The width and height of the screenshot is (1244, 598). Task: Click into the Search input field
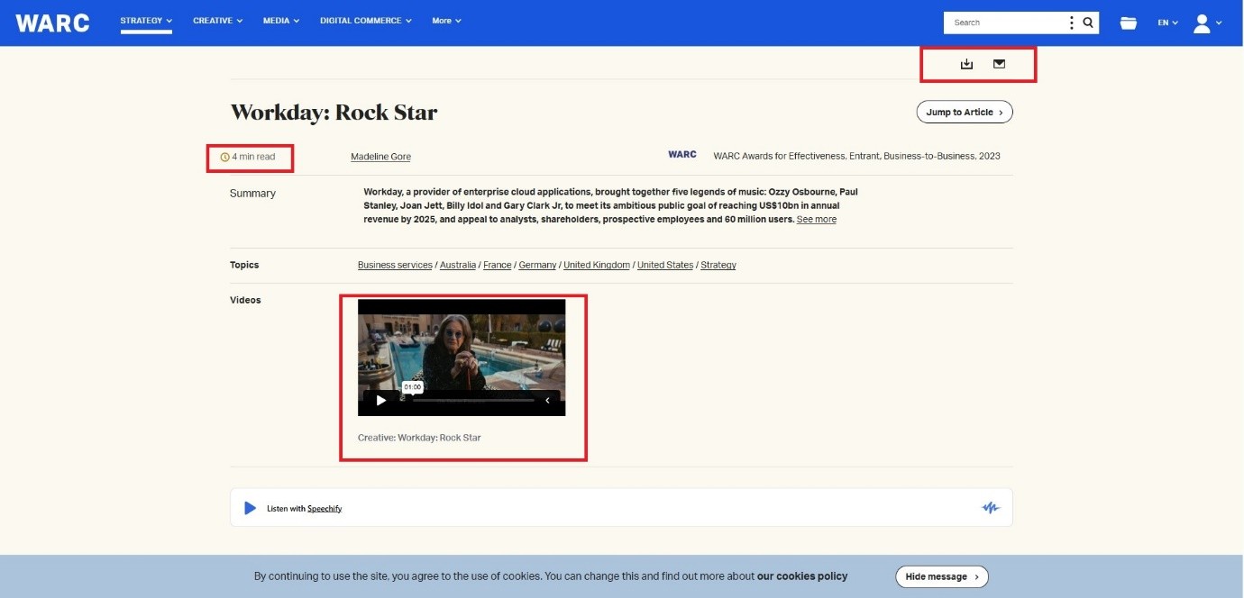click(x=1002, y=23)
